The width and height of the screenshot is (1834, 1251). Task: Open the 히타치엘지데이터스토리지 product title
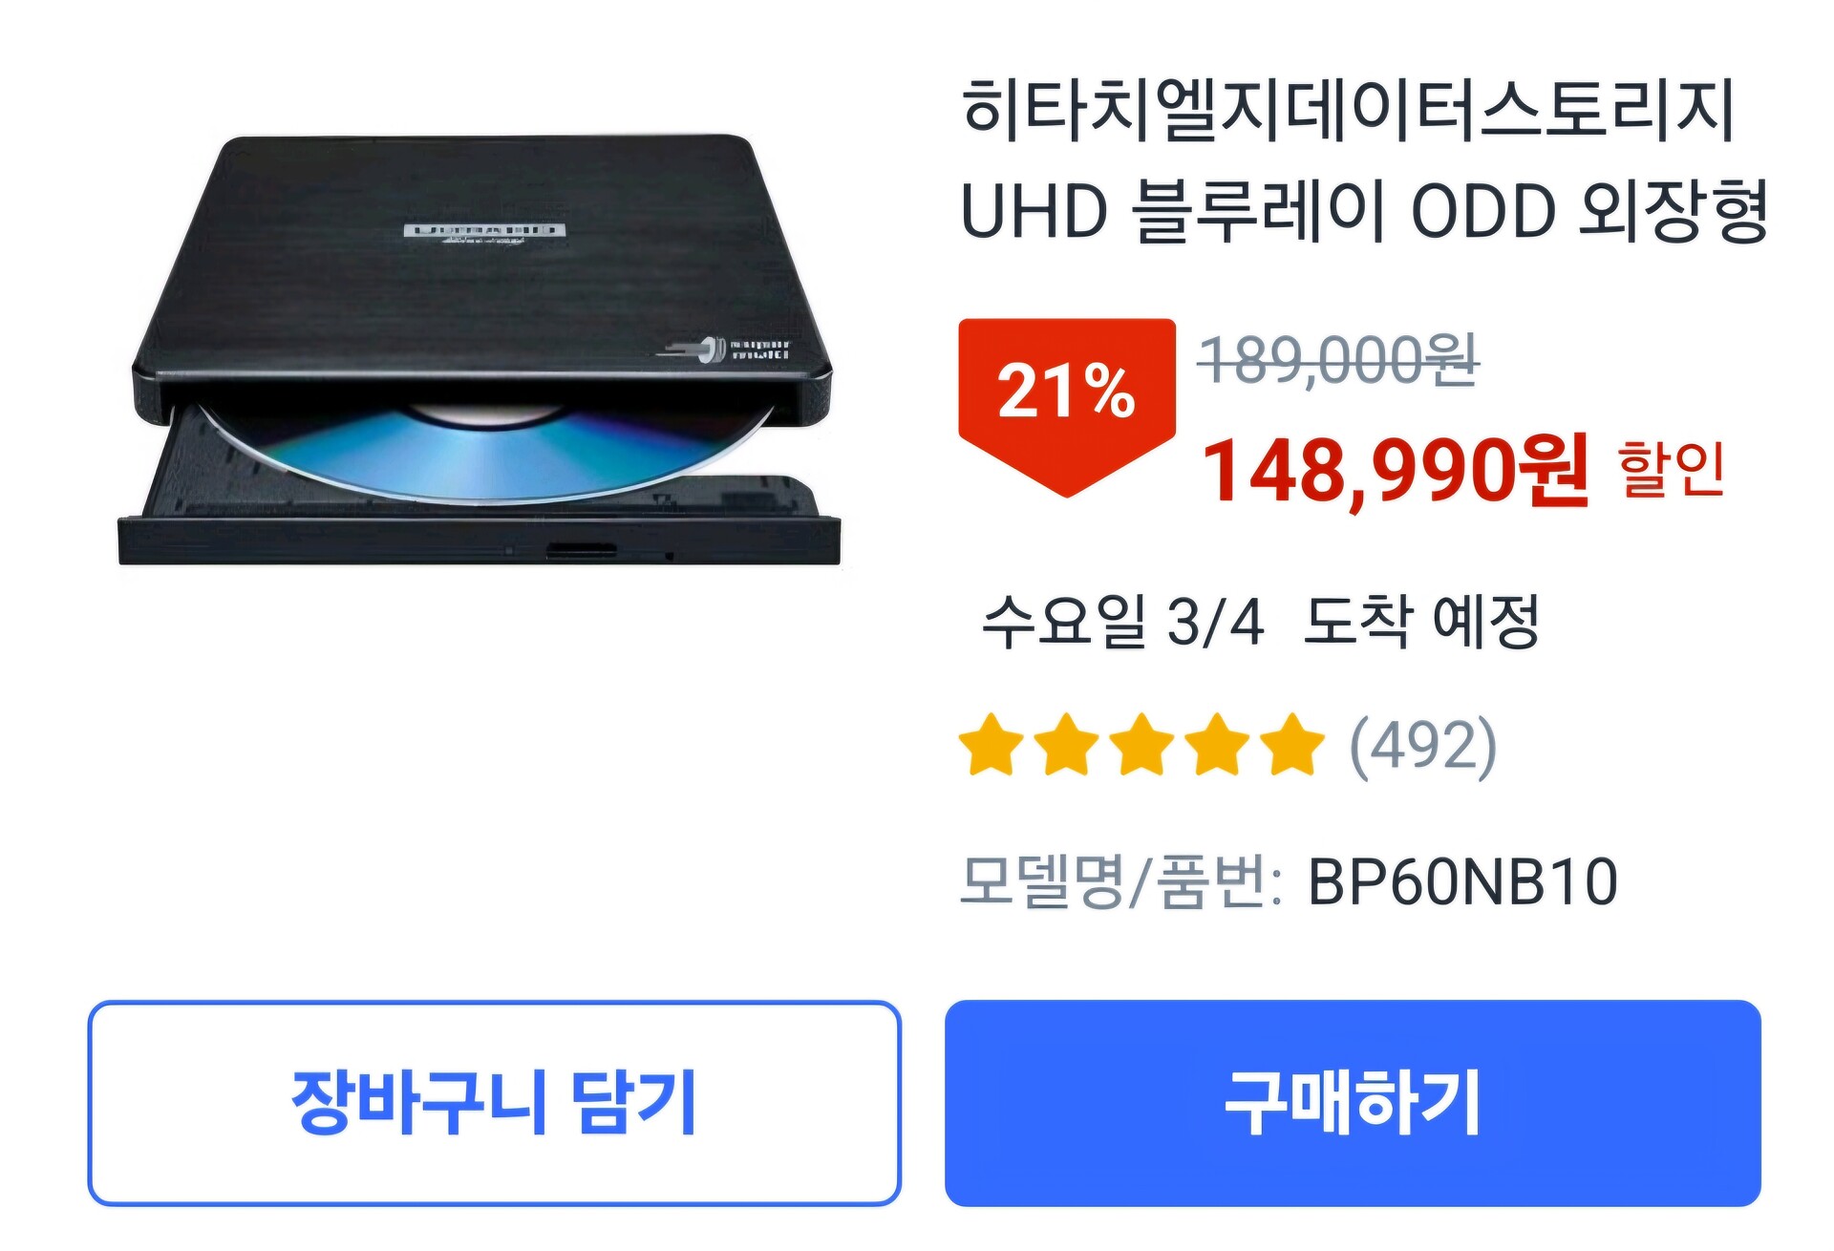(1348, 110)
